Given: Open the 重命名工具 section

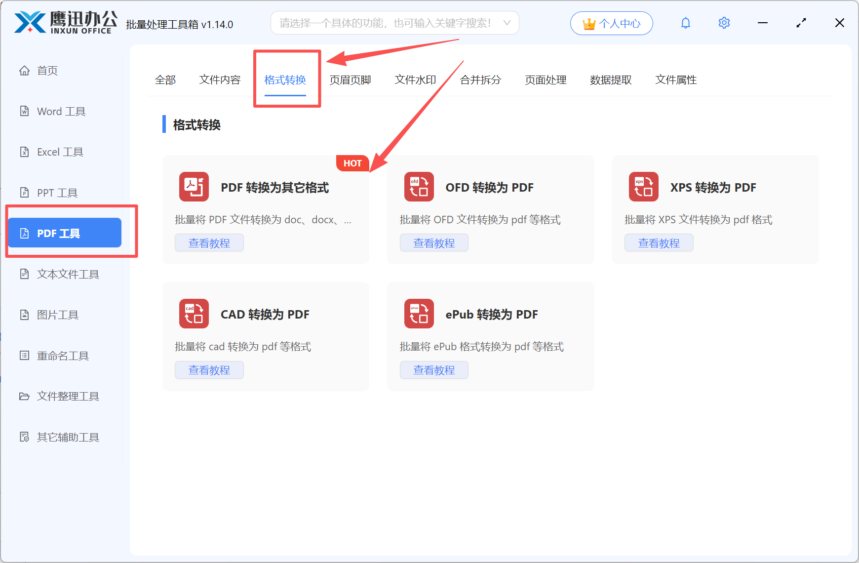Looking at the screenshot, I should click(x=62, y=355).
